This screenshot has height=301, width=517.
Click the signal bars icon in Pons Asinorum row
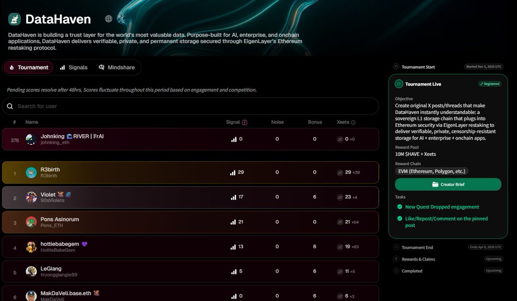tap(233, 222)
